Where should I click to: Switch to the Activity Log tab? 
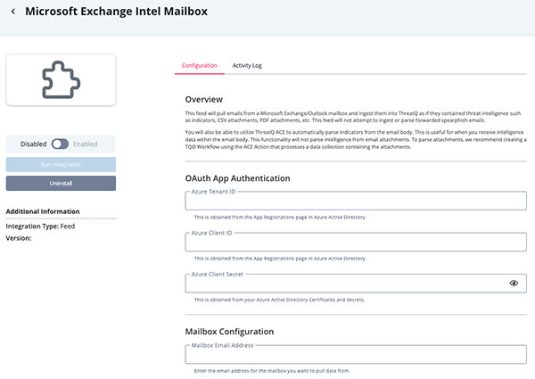click(x=247, y=65)
